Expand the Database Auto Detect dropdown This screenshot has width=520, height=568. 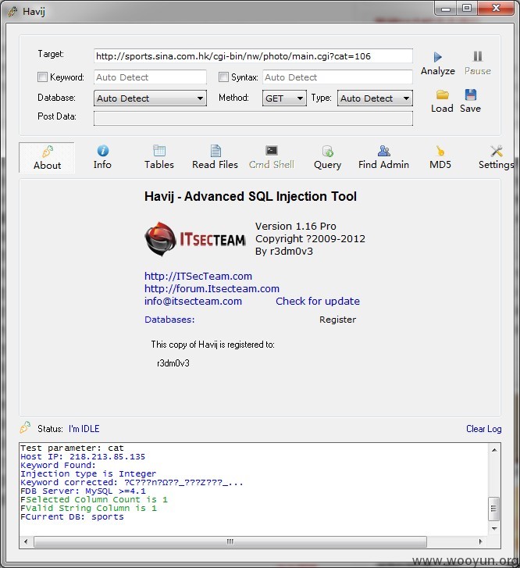click(x=150, y=98)
